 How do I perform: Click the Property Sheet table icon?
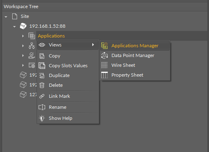pyautogui.click(x=104, y=75)
